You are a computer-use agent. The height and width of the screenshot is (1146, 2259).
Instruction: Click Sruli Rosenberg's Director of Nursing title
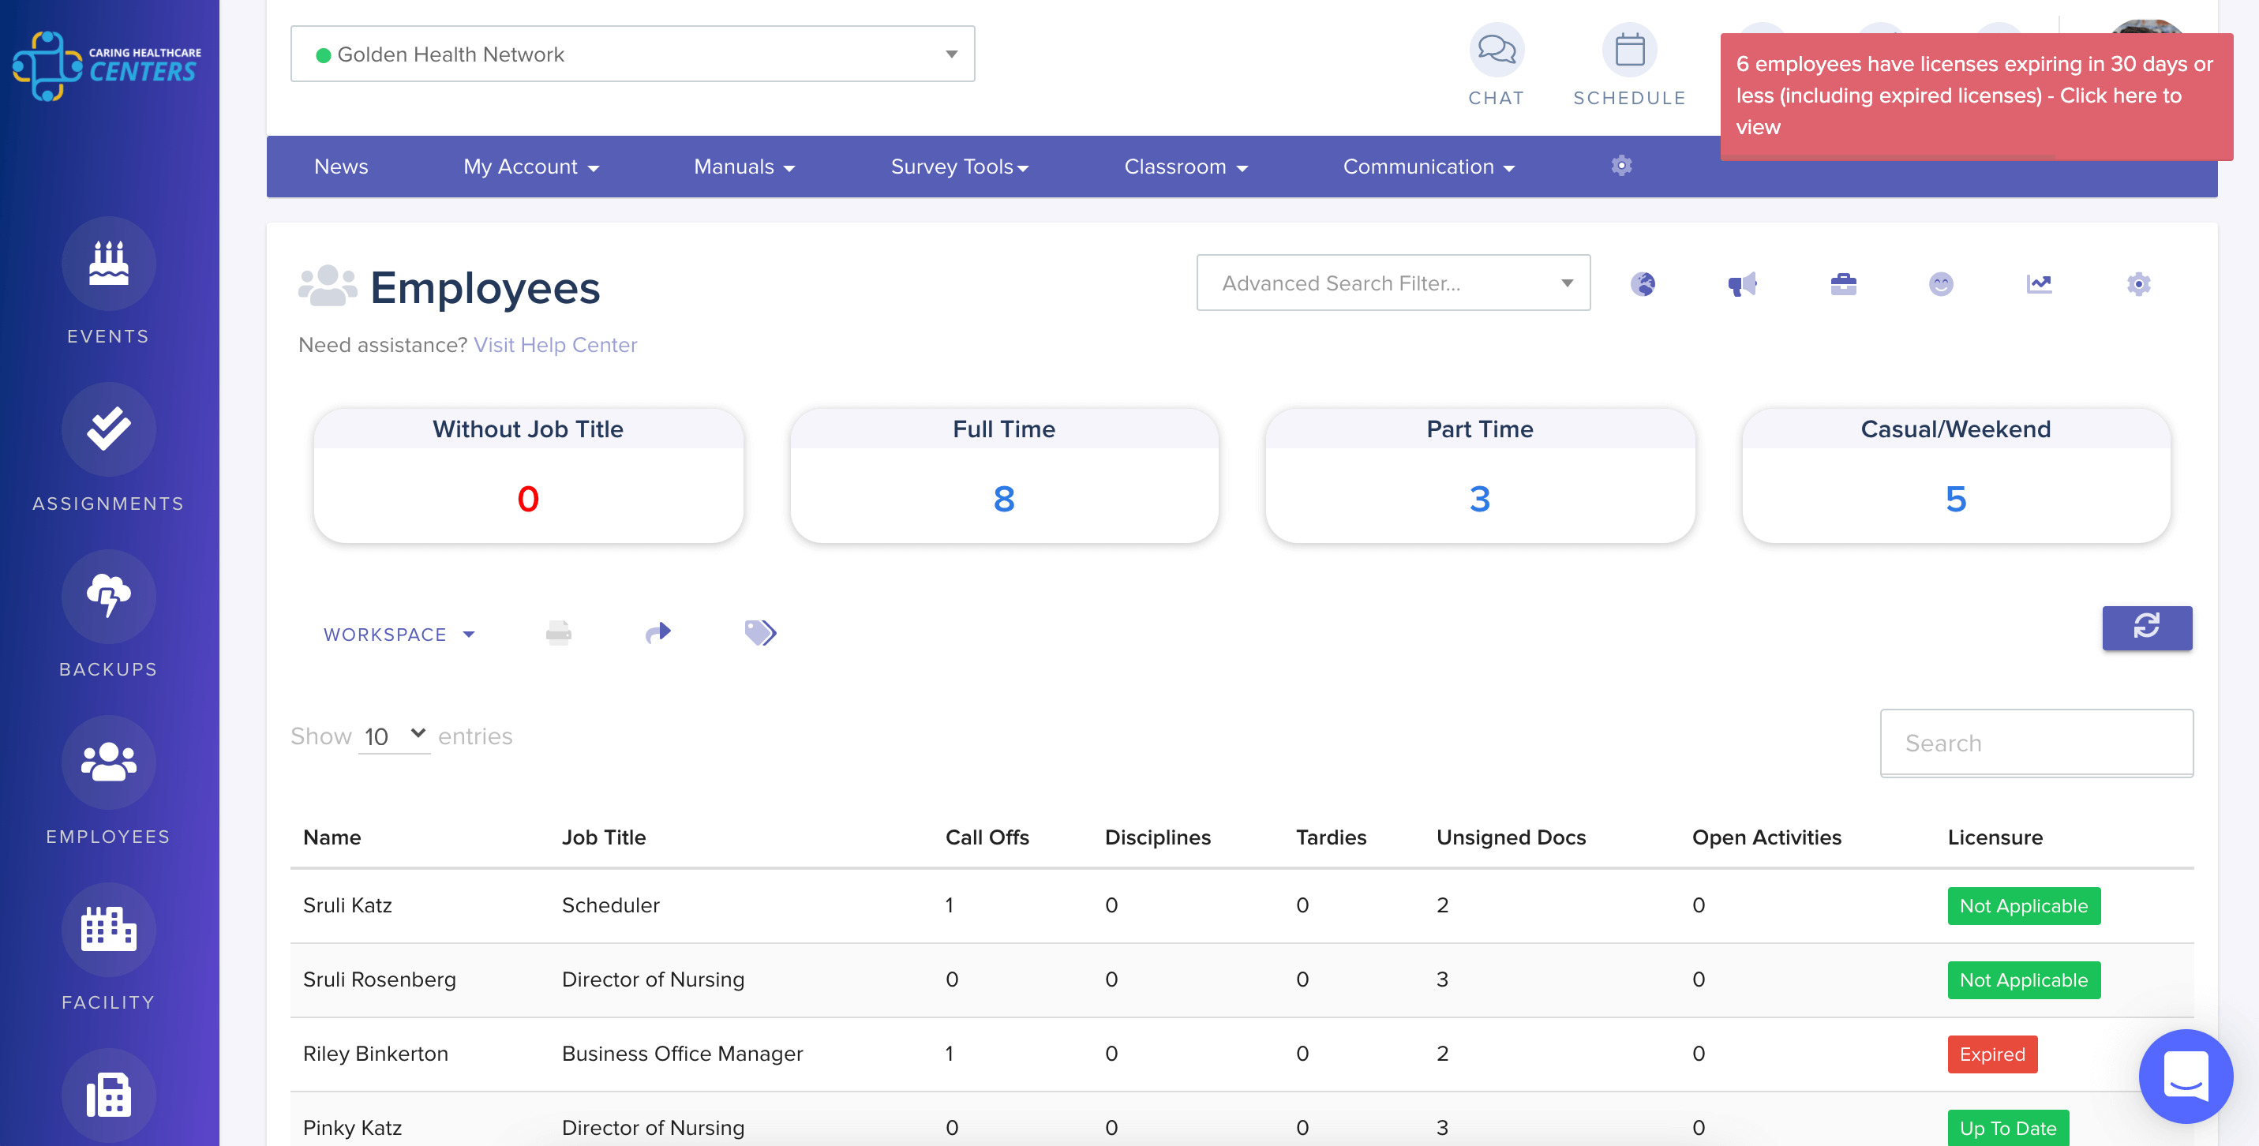pyautogui.click(x=653, y=979)
